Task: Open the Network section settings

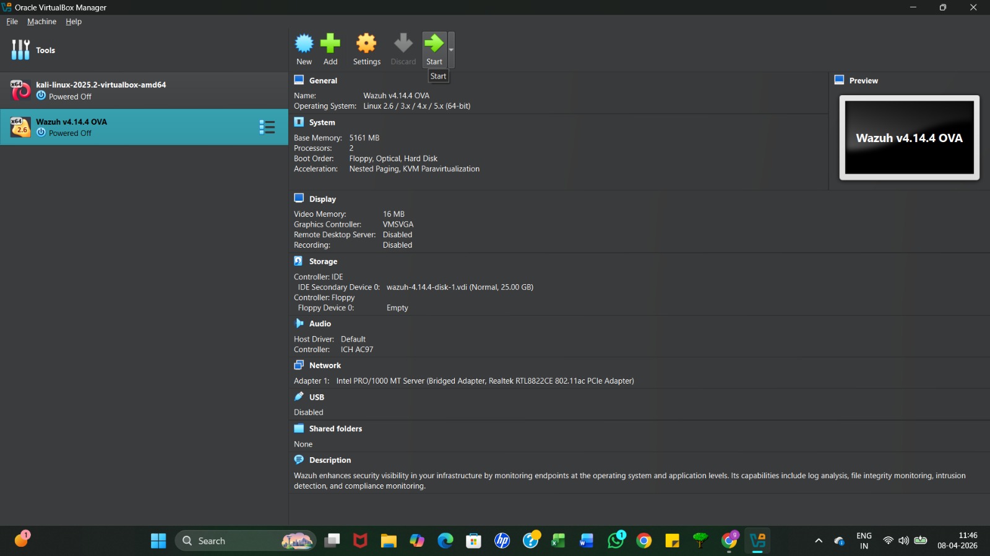Action: 325,366
